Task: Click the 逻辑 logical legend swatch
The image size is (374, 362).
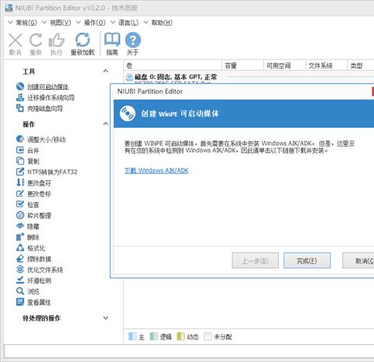Action: tap(153, 336)
